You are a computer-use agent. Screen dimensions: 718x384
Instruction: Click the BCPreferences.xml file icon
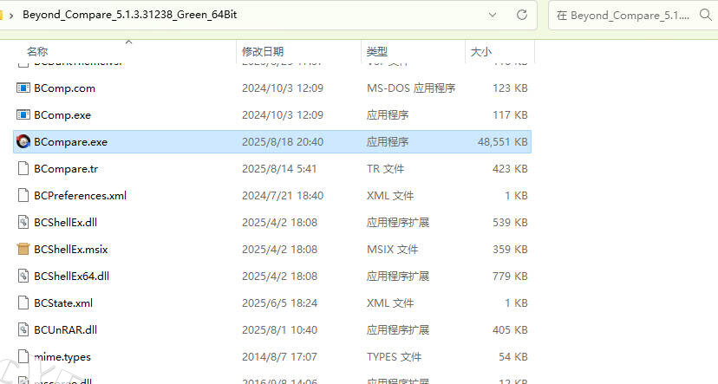pyautogui.click(x=23, y=195)
